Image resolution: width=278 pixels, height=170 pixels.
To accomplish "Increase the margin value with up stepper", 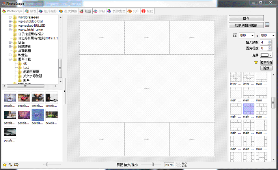I will (x=270, y=41).
